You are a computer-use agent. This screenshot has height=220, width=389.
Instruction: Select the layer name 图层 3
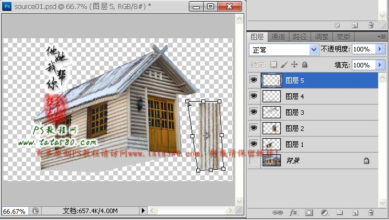pyautogui.click(x=295, y=113)
